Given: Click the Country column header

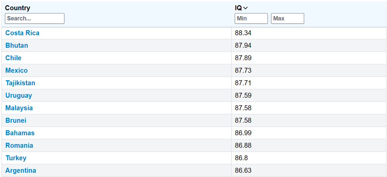Looking at the screenshot, I should tap(18, 8).
